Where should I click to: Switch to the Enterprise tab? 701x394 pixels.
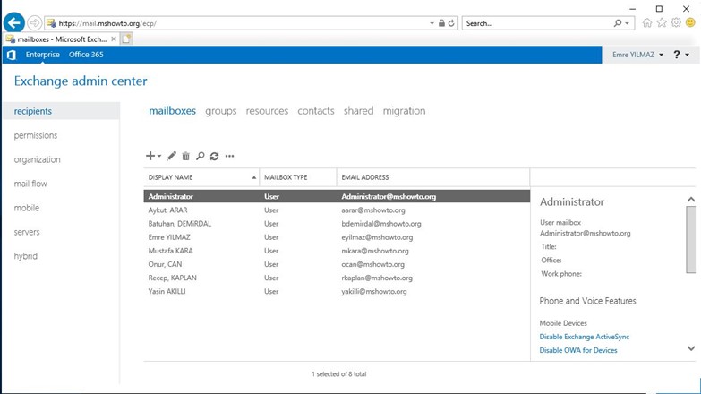pyautogui.click(x=42, y=55)
